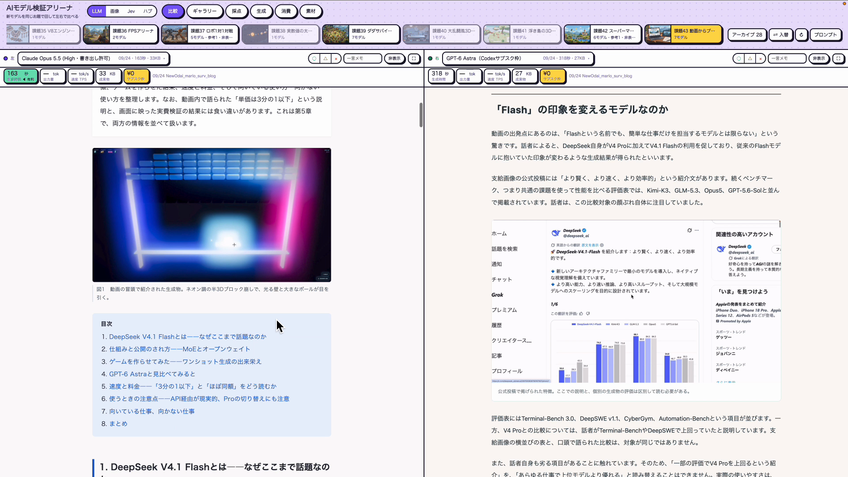Select task card 課題43 動画からブ…
Screen dimensions: 848x477
pos(683,34)
